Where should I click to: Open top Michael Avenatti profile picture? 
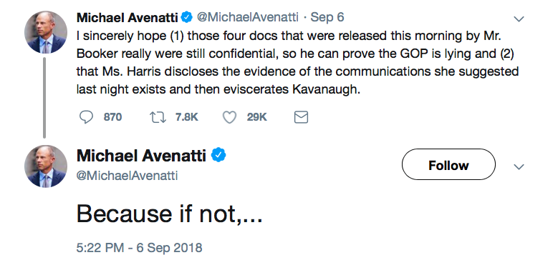(x=46, y=32)
